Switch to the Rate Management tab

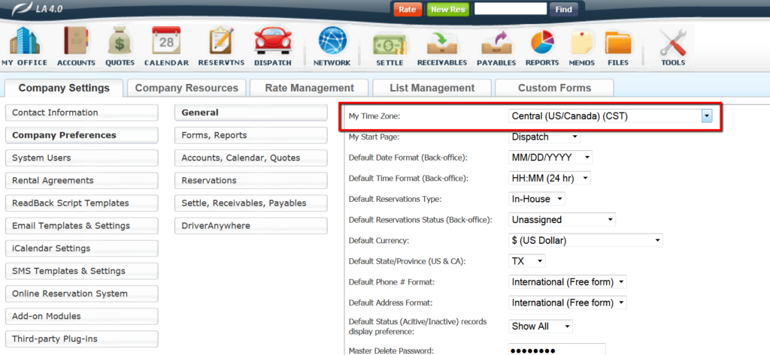point(309,88)
